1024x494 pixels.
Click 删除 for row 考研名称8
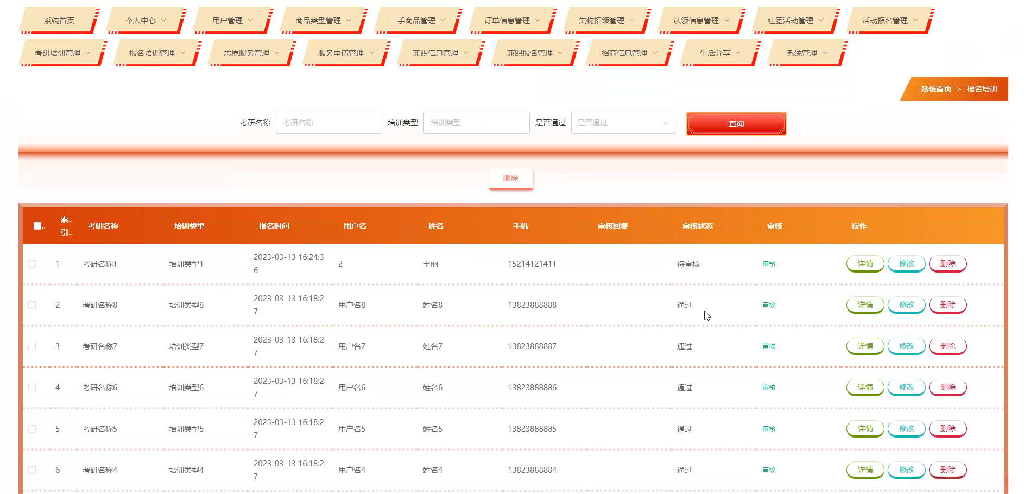click(948, 305)
